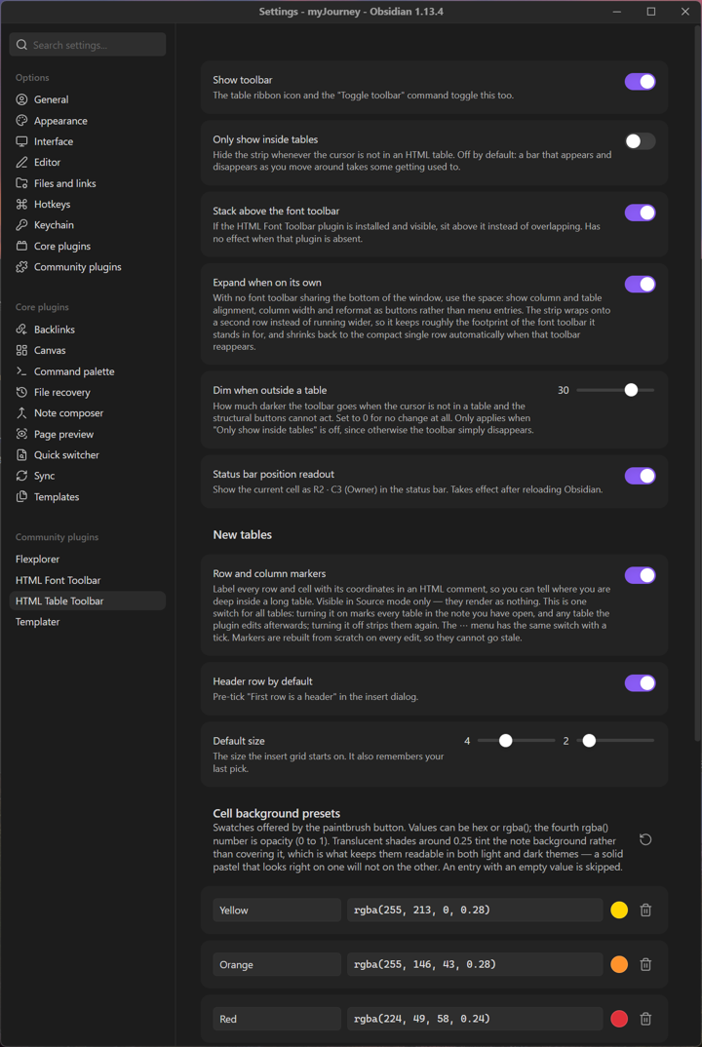
Task: Delete the Yellow preset with trash icon
Action: pos(645,911)
